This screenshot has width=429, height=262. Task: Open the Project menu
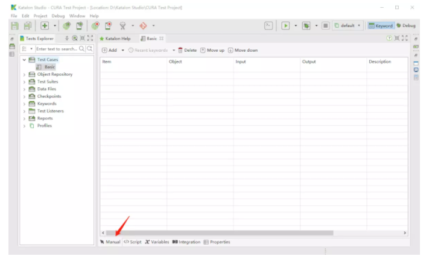point(40,16)
